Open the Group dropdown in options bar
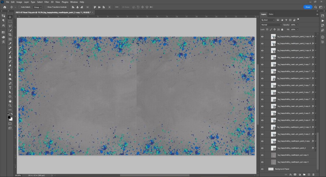 (x=38, y=7)
